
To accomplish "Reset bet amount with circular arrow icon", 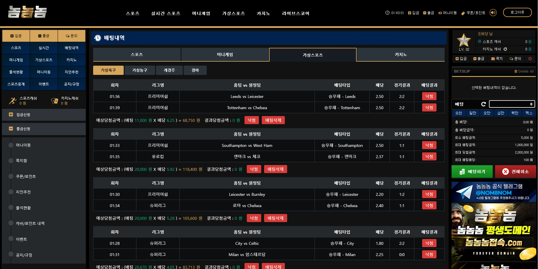I will 484,104.
